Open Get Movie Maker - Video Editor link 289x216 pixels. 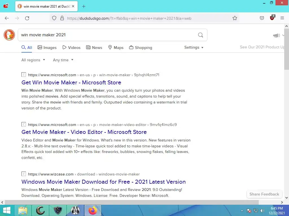coord(84,132)
